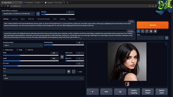
Task: Enable Tiling checkbox
Action: click(x=17, y=50)
